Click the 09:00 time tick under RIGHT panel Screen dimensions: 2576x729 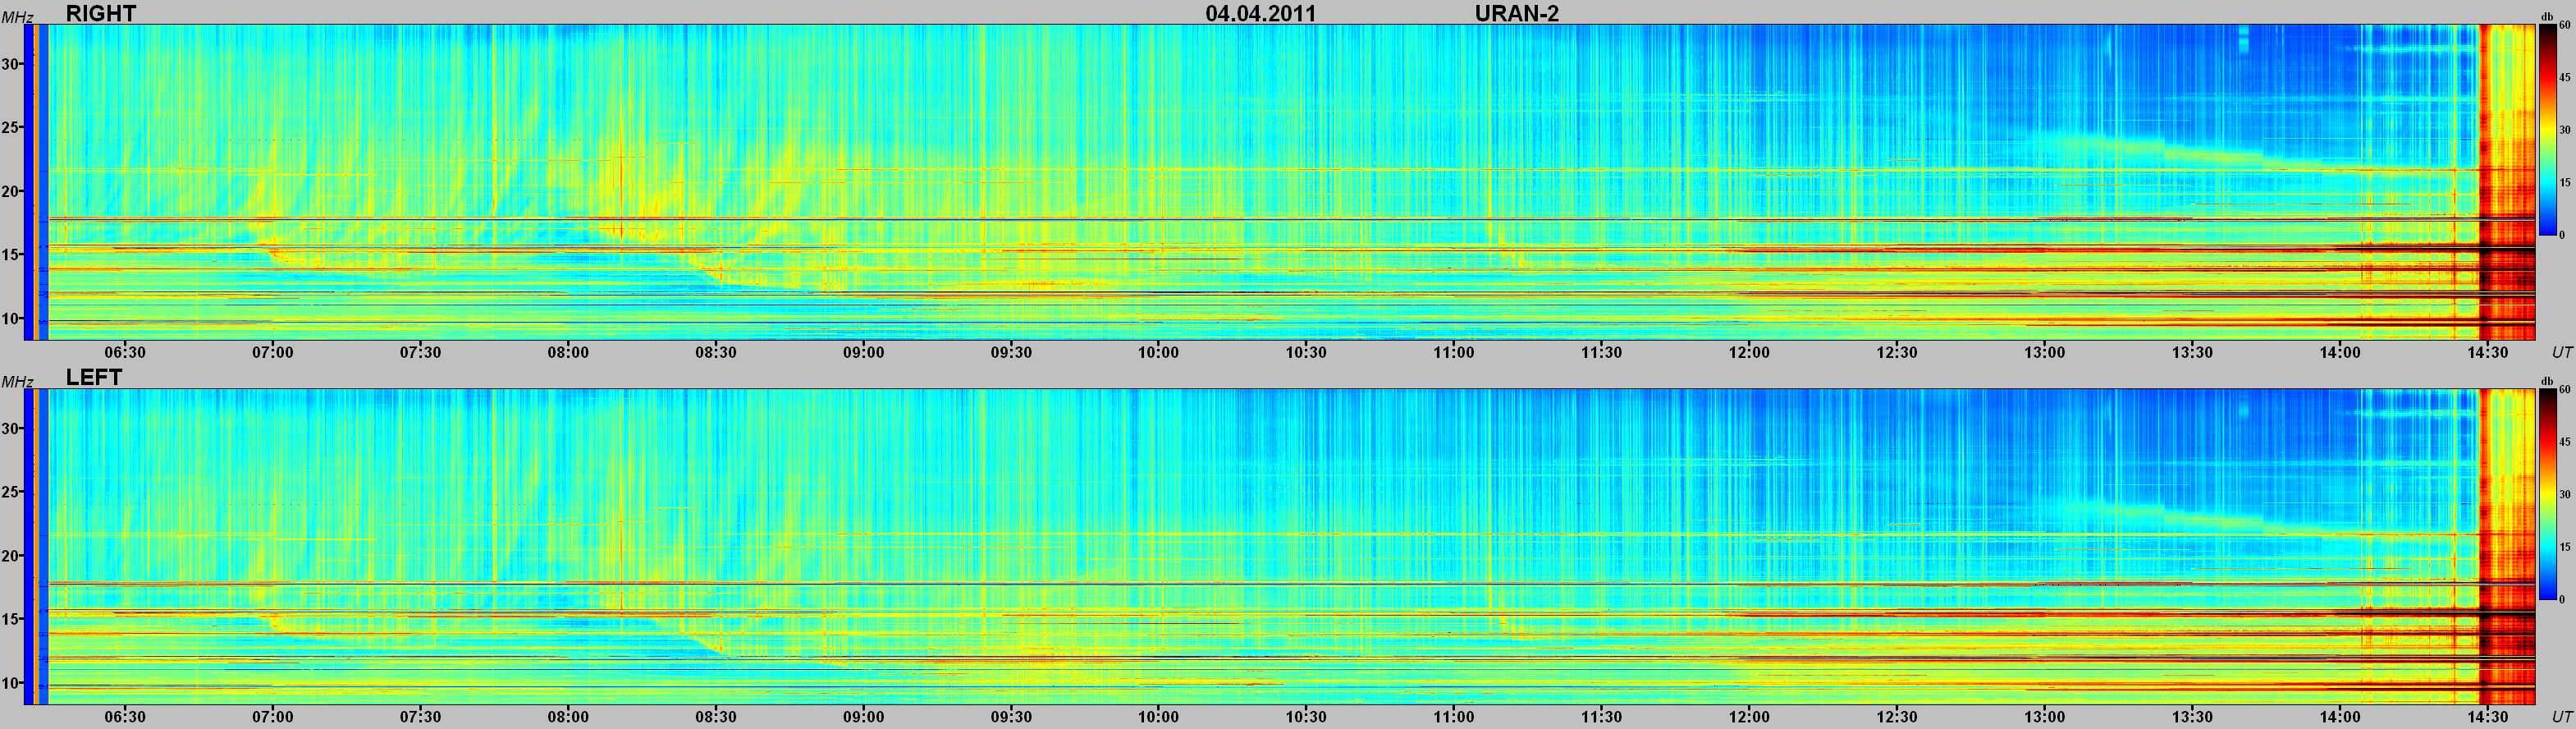[x=863, y=352]
